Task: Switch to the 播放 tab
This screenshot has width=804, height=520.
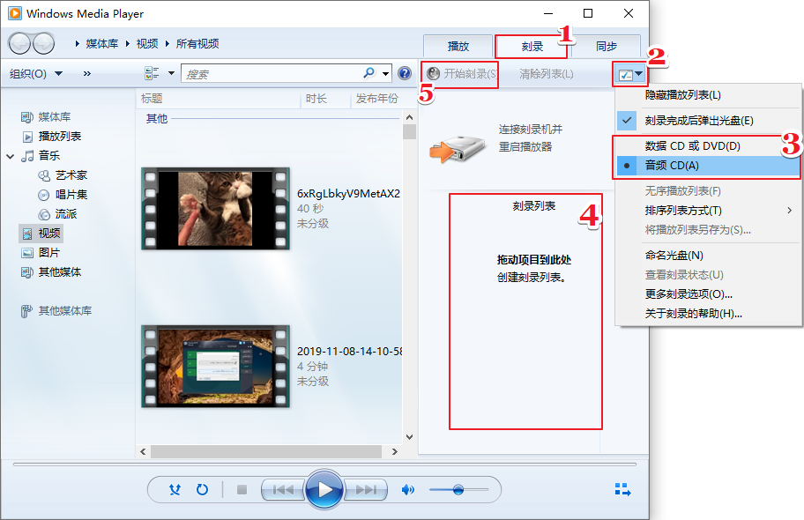Action: tap(458, 46)
